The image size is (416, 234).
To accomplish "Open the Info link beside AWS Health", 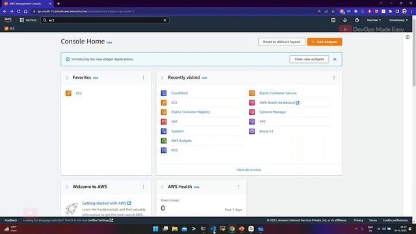I will point(196,187).
